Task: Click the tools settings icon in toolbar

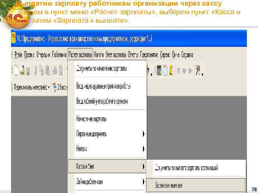Action: pos(198,70)
